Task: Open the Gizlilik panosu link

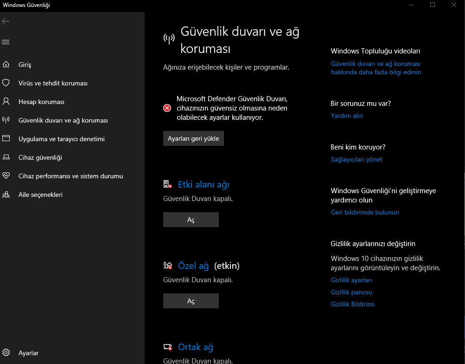Action: 351,292
